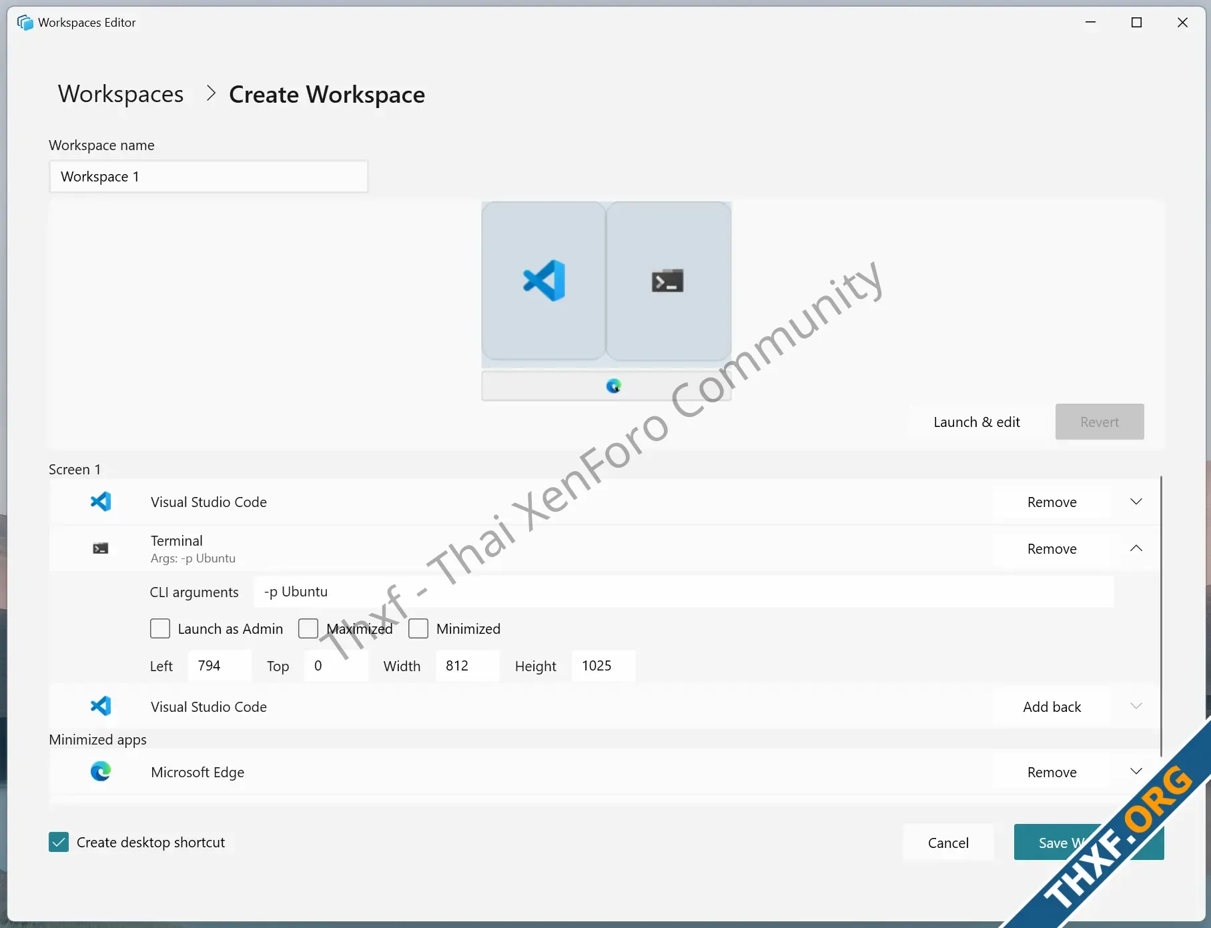The height and width of the screenshot is (928, 1211).
Task: Click the CLI arguments text field
Action: (x=684, y=592)
